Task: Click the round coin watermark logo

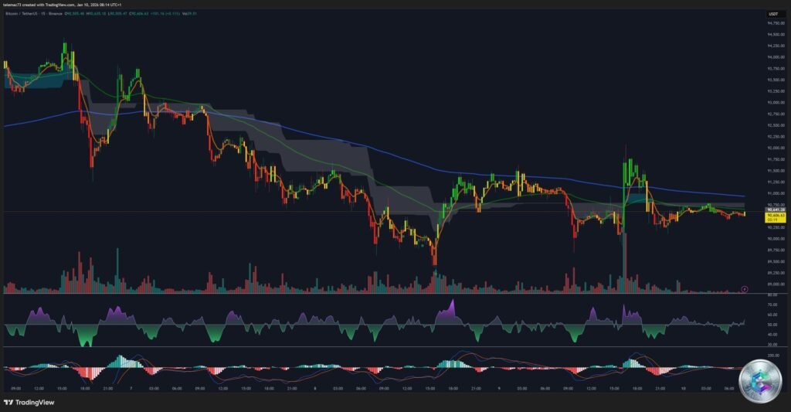Action: point(760,381)
